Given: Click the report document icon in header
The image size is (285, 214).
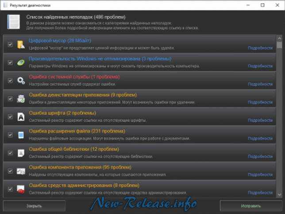Looking at the screenshot, I should coord(13,22).
